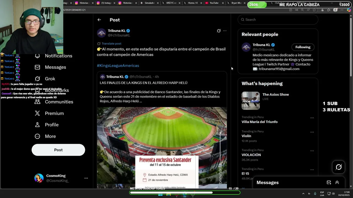Expand Messages drawer with double chevron
Viewport: 353px width, 198px height.
point(337,183)
